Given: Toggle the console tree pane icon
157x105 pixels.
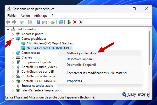Looking at the screenshot, I should coord(22,22).
